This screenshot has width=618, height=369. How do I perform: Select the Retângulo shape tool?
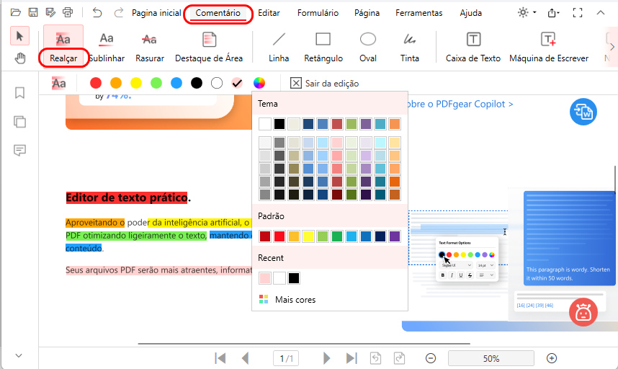coord(323,48)
